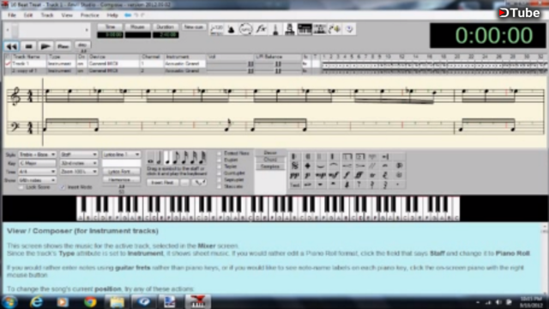Open the tempo (120) settings icon

tap(216, 29)
